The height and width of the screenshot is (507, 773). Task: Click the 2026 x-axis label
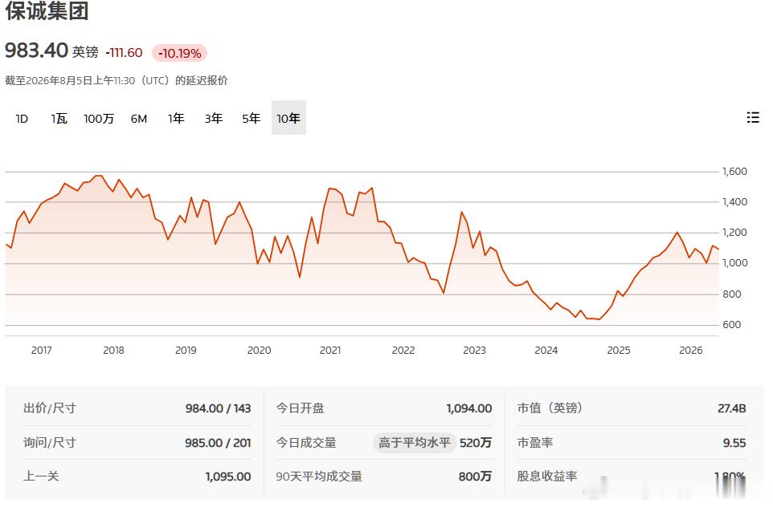click(x=691, y=350)
